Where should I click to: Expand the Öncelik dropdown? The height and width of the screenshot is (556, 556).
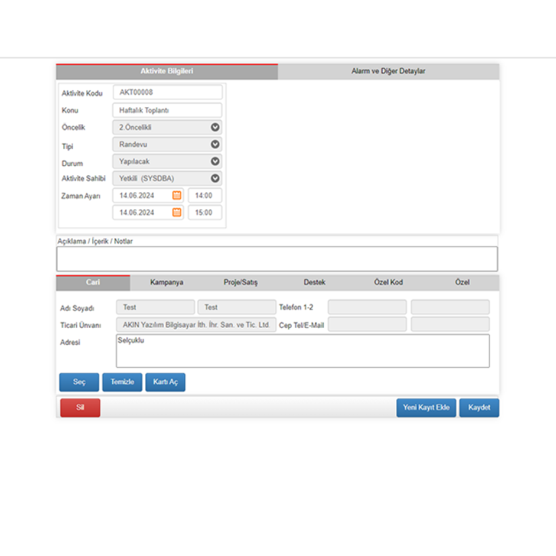tap(215, 127)
